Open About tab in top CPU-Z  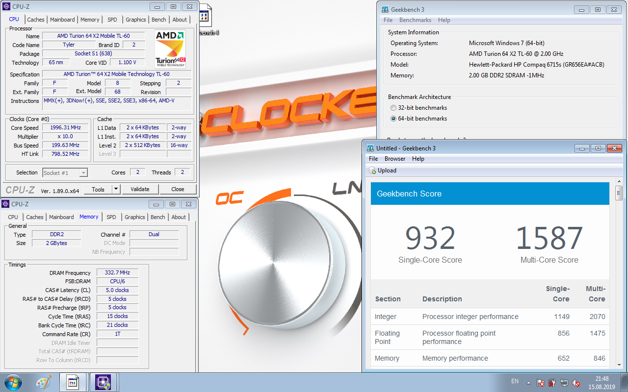pos(180,20)
